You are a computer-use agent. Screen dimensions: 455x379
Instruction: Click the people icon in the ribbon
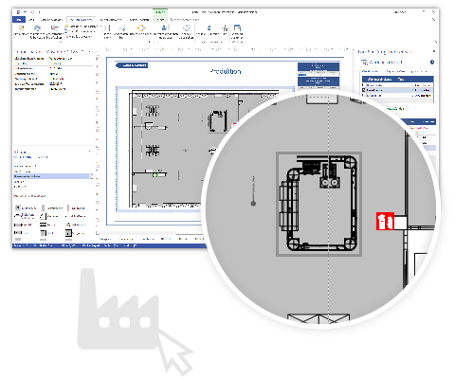pyautogui.click(x=165, y=28)
